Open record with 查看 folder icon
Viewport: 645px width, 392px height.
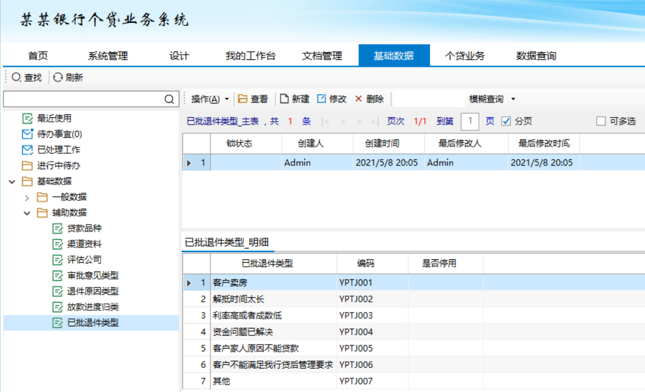click(243, 99)
